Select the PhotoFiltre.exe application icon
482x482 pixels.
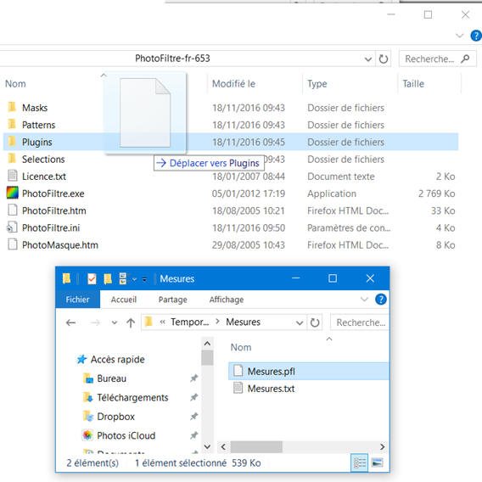tap(12, 193)
